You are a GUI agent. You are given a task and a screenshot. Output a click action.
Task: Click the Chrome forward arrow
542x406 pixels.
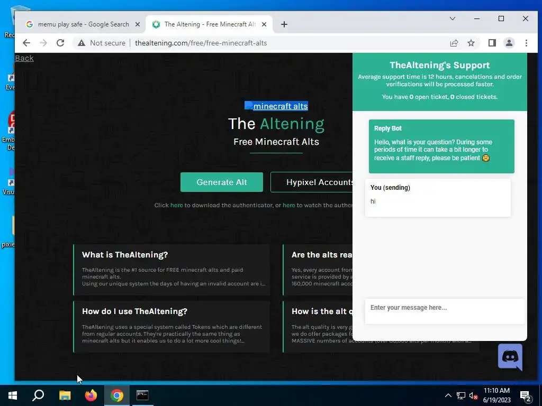coord(43,43)
